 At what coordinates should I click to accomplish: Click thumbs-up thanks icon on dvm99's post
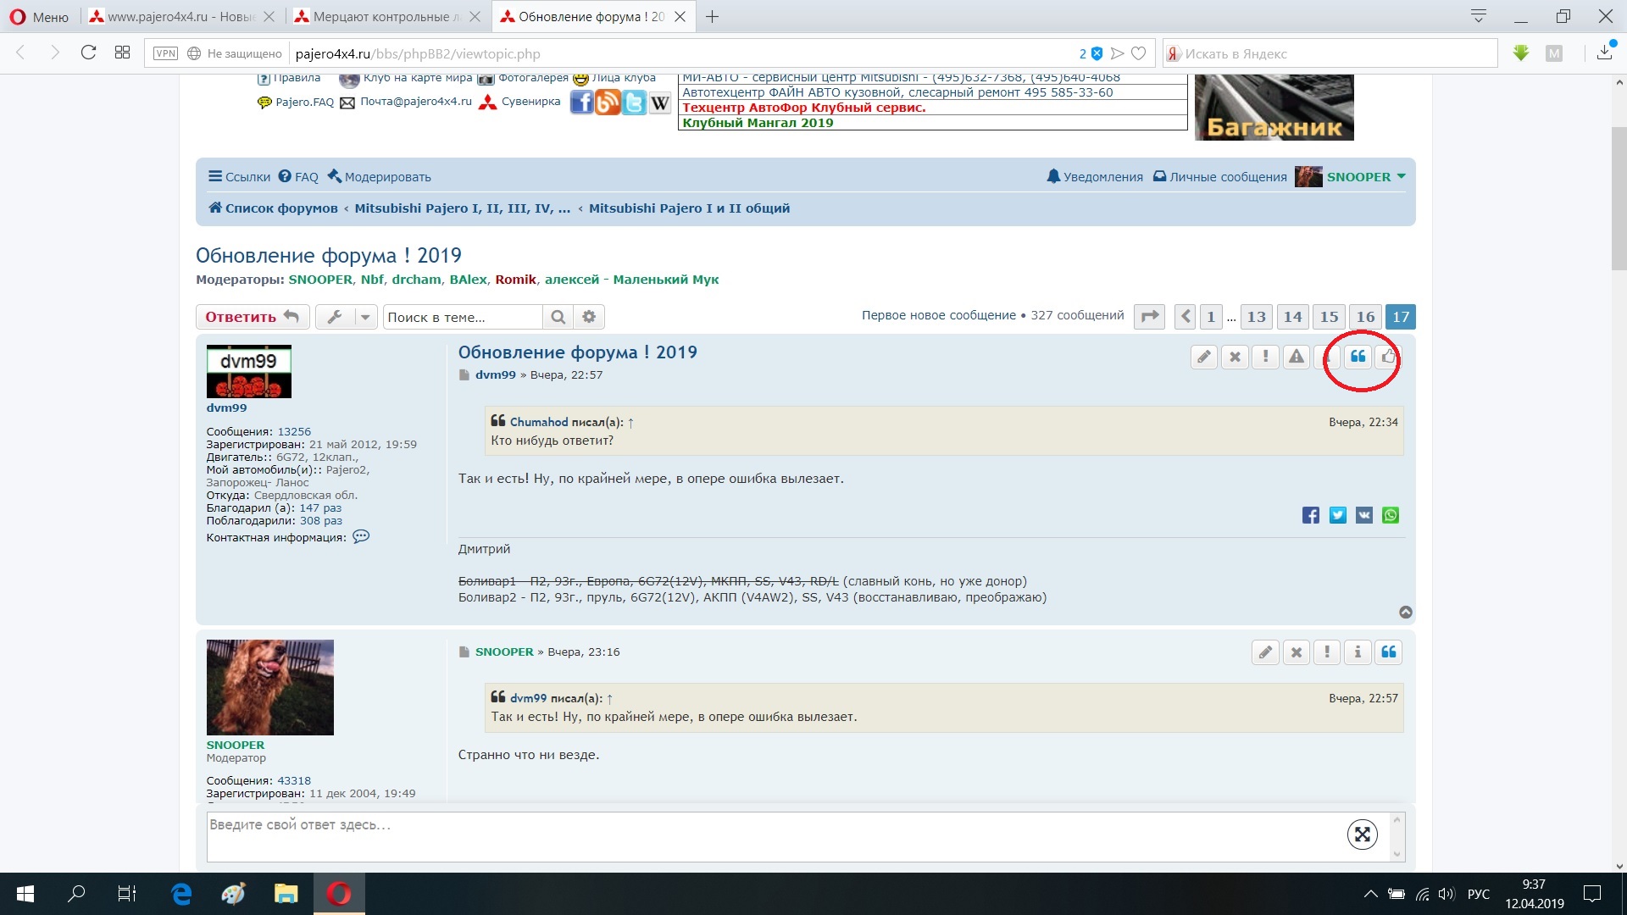pos(1388,357)
